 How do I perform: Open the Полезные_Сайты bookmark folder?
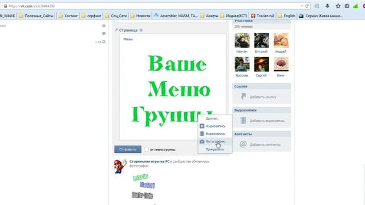[x=36, y=16]
